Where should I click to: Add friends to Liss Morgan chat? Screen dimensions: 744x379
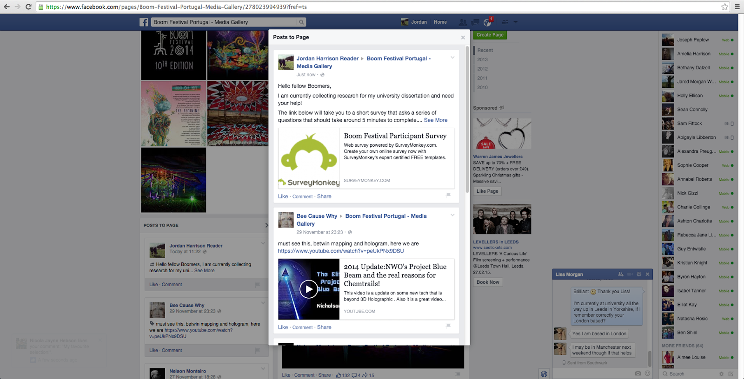[621, 274]
